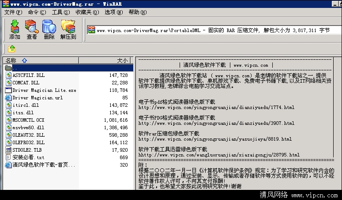Click size value 147,728
342x200 pixels.
coord(118,75)
